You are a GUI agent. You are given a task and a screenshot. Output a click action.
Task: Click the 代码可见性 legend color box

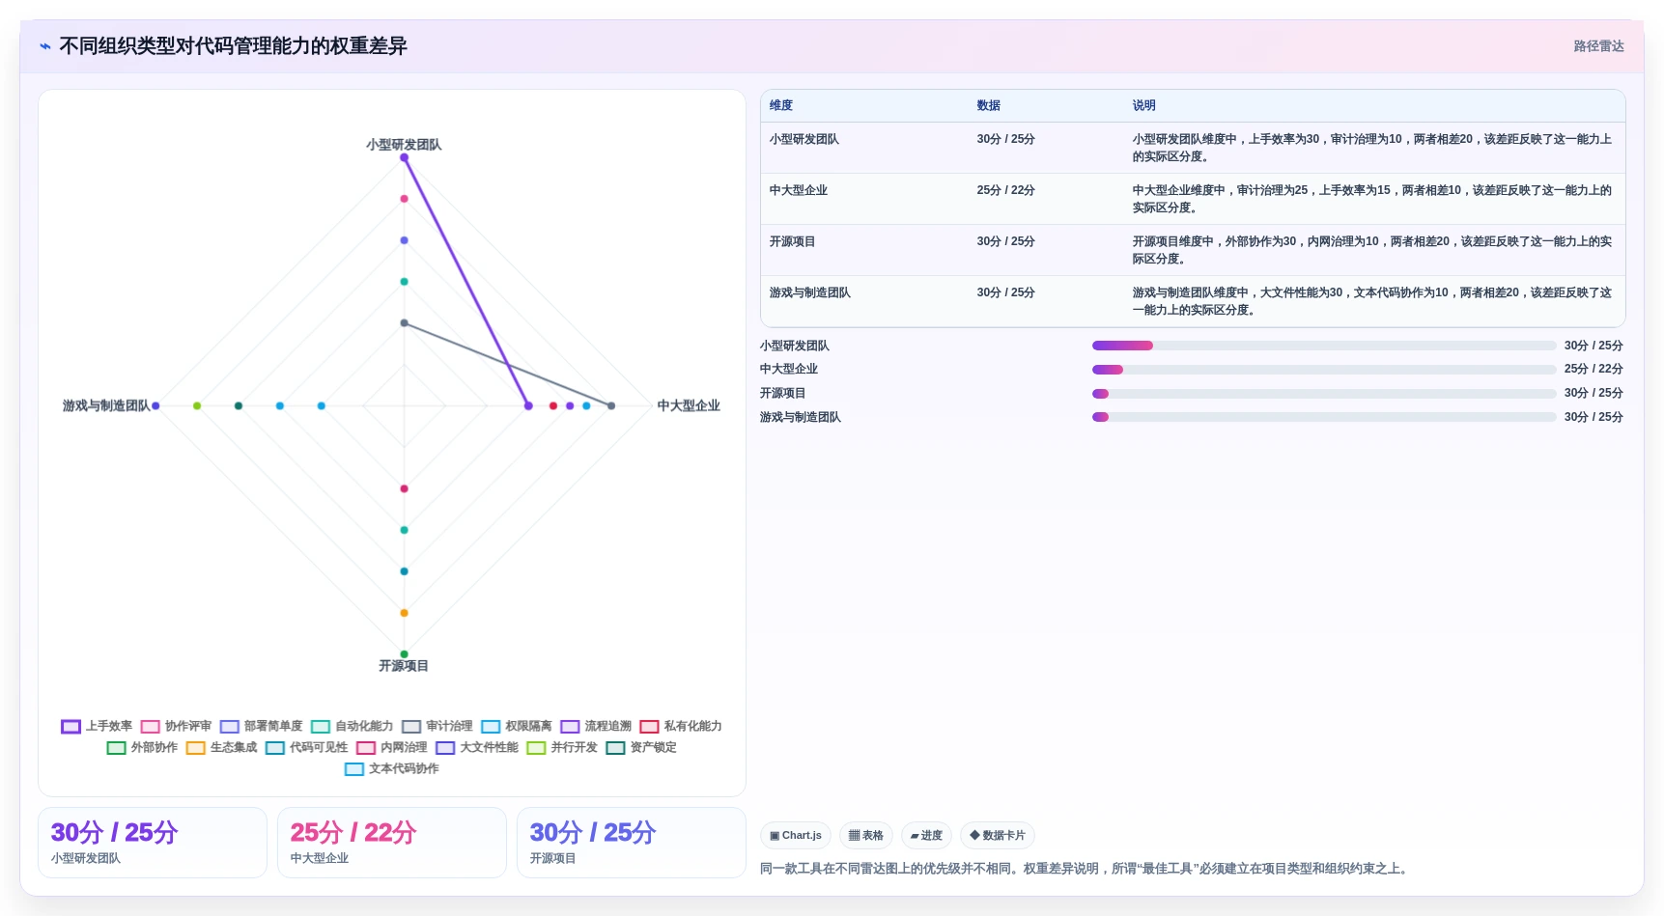(274, 748)
